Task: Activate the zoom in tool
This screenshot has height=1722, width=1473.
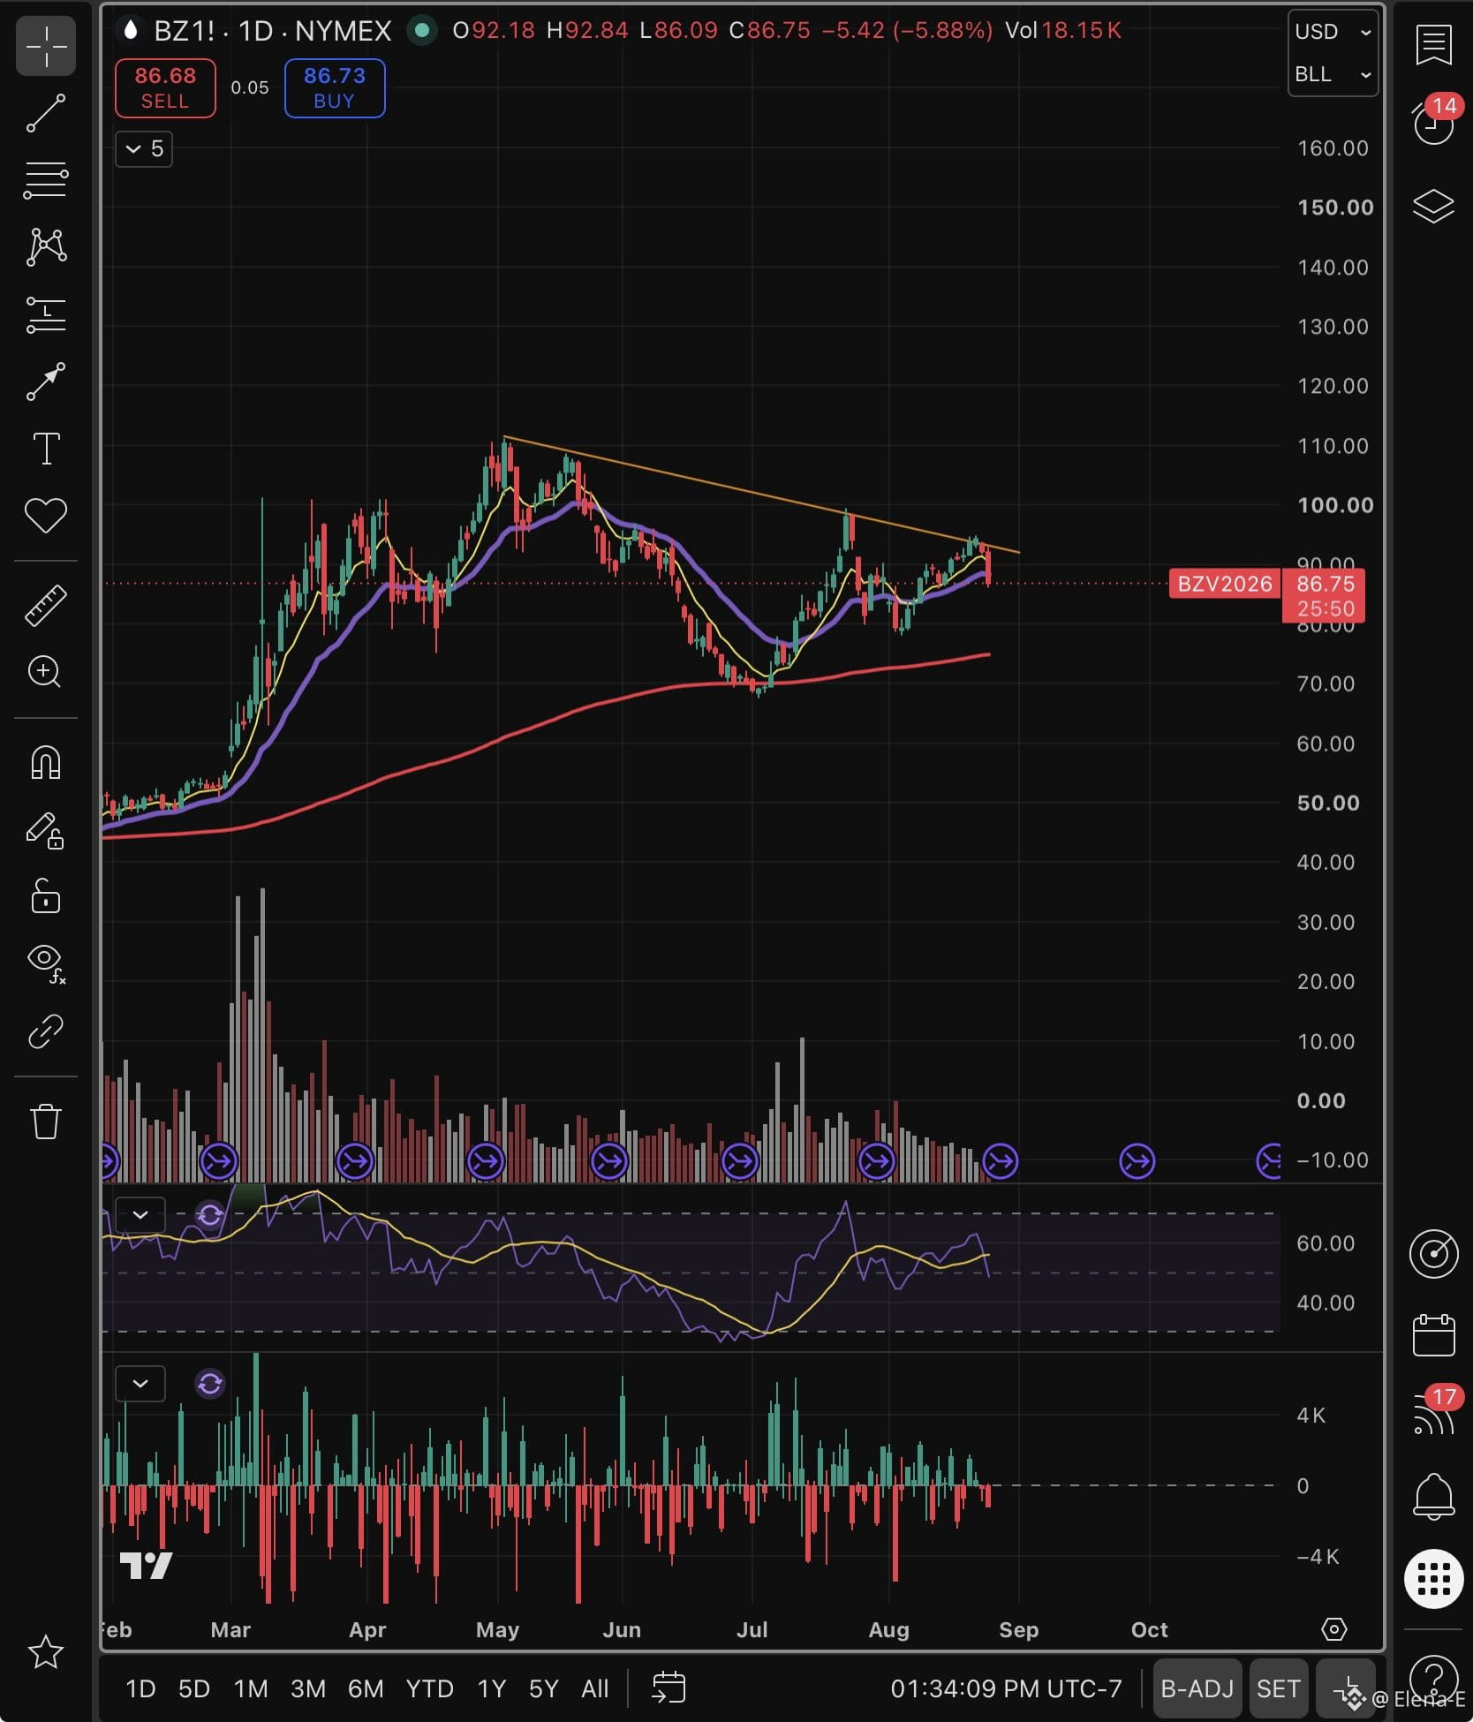Action: pos(46,672)
